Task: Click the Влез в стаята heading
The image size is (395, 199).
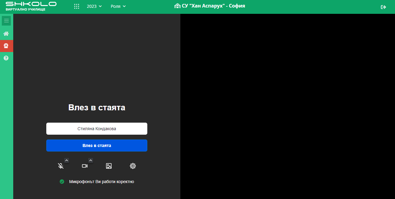Action: click(97, 108)
